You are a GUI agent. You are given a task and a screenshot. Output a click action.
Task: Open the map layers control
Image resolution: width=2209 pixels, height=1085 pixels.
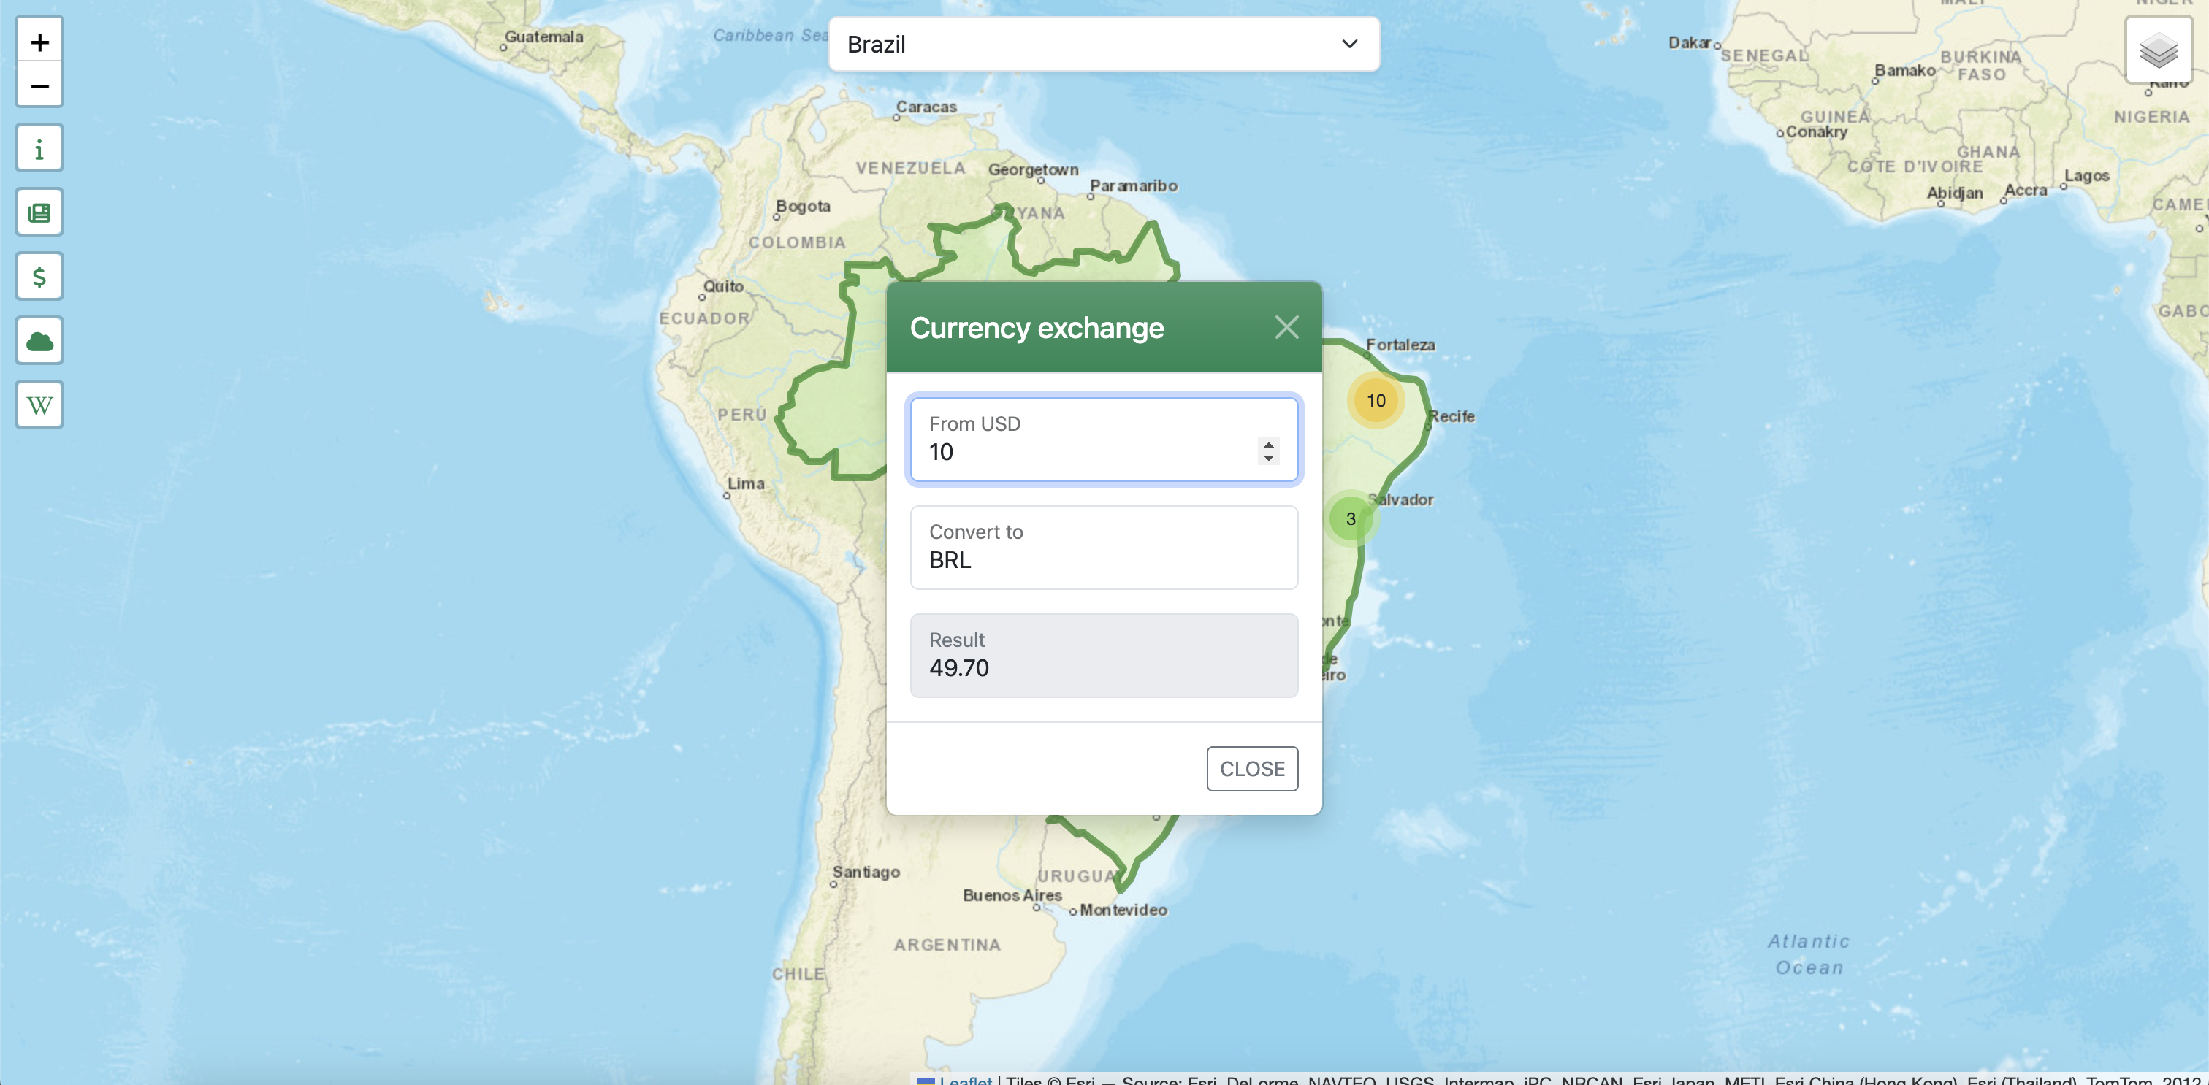point(2158,50)
